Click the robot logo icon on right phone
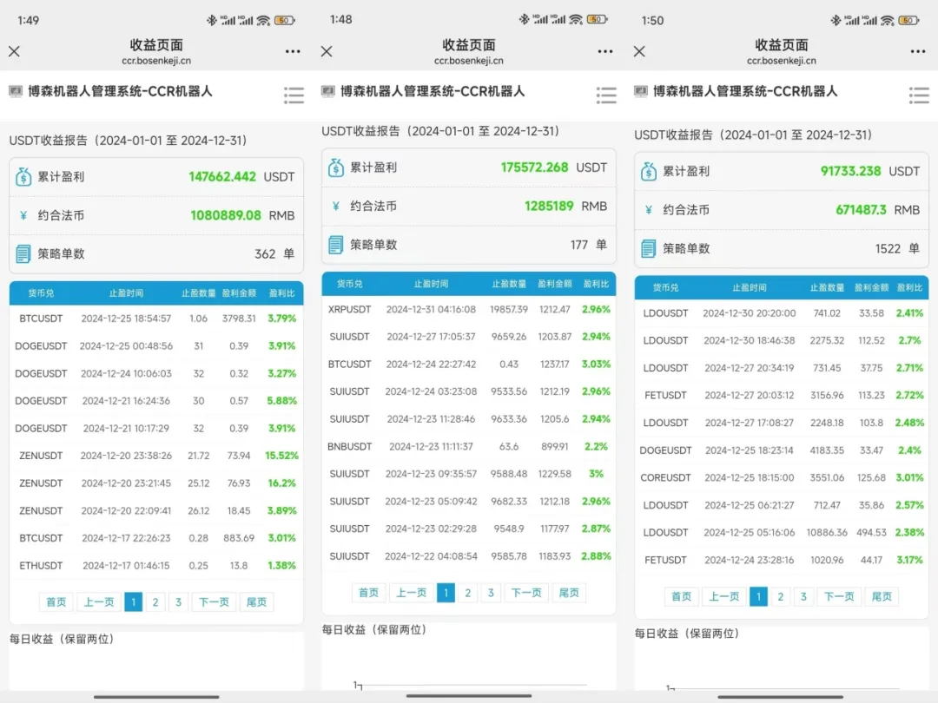Screen dimensions: 938x703 click(641, 91)
